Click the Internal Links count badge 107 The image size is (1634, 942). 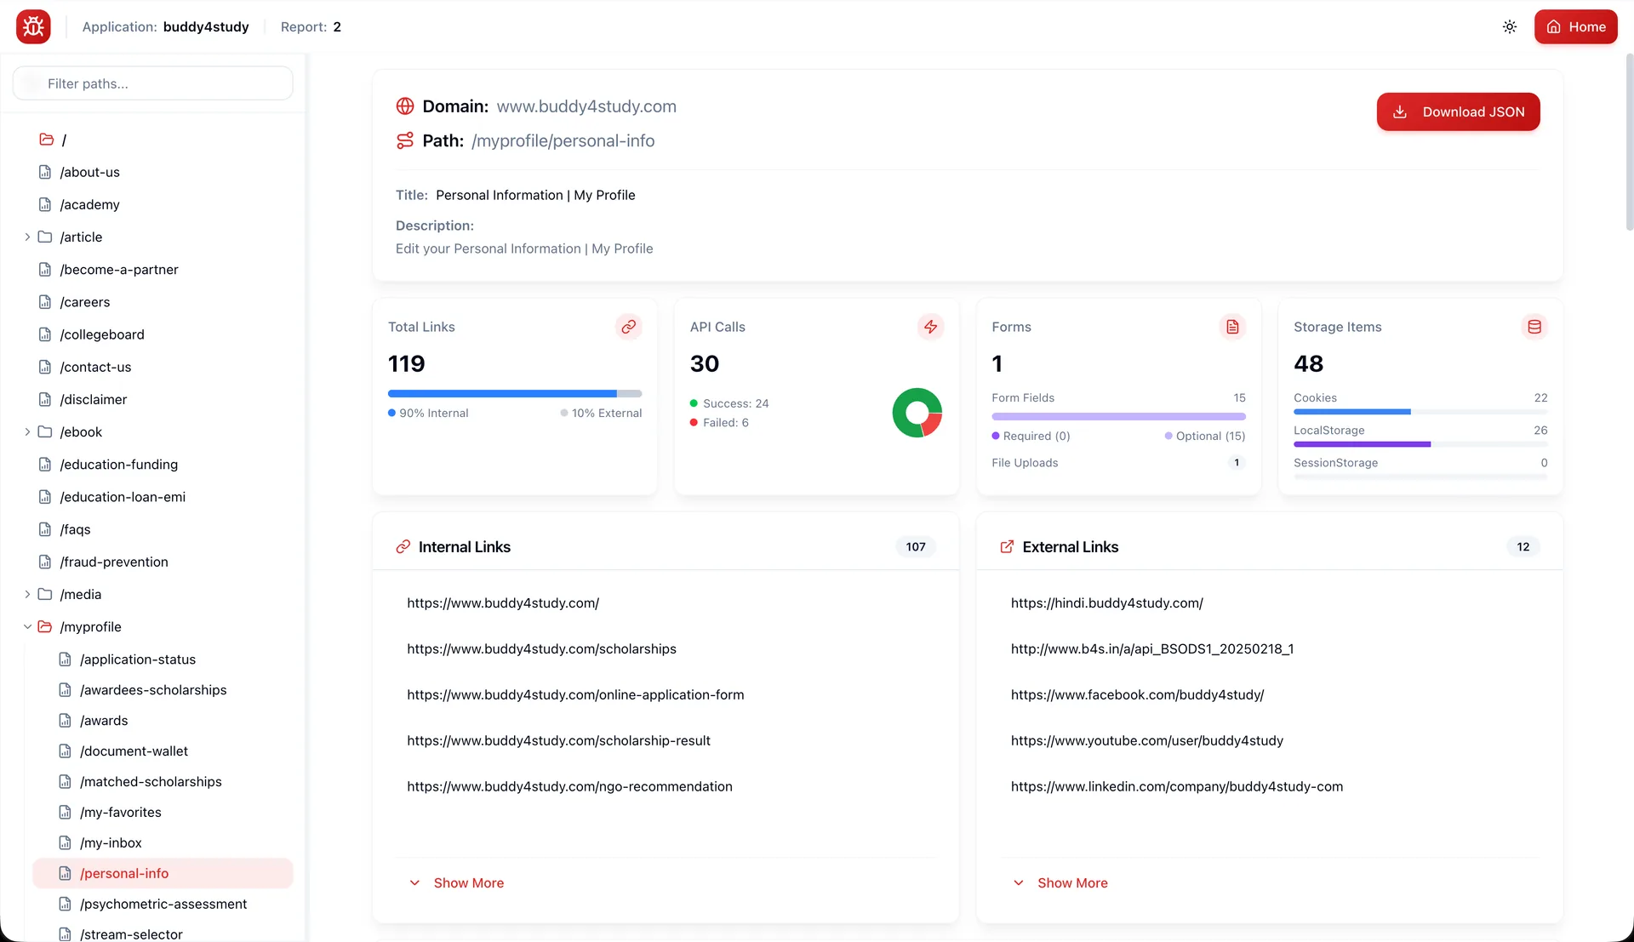916,547
